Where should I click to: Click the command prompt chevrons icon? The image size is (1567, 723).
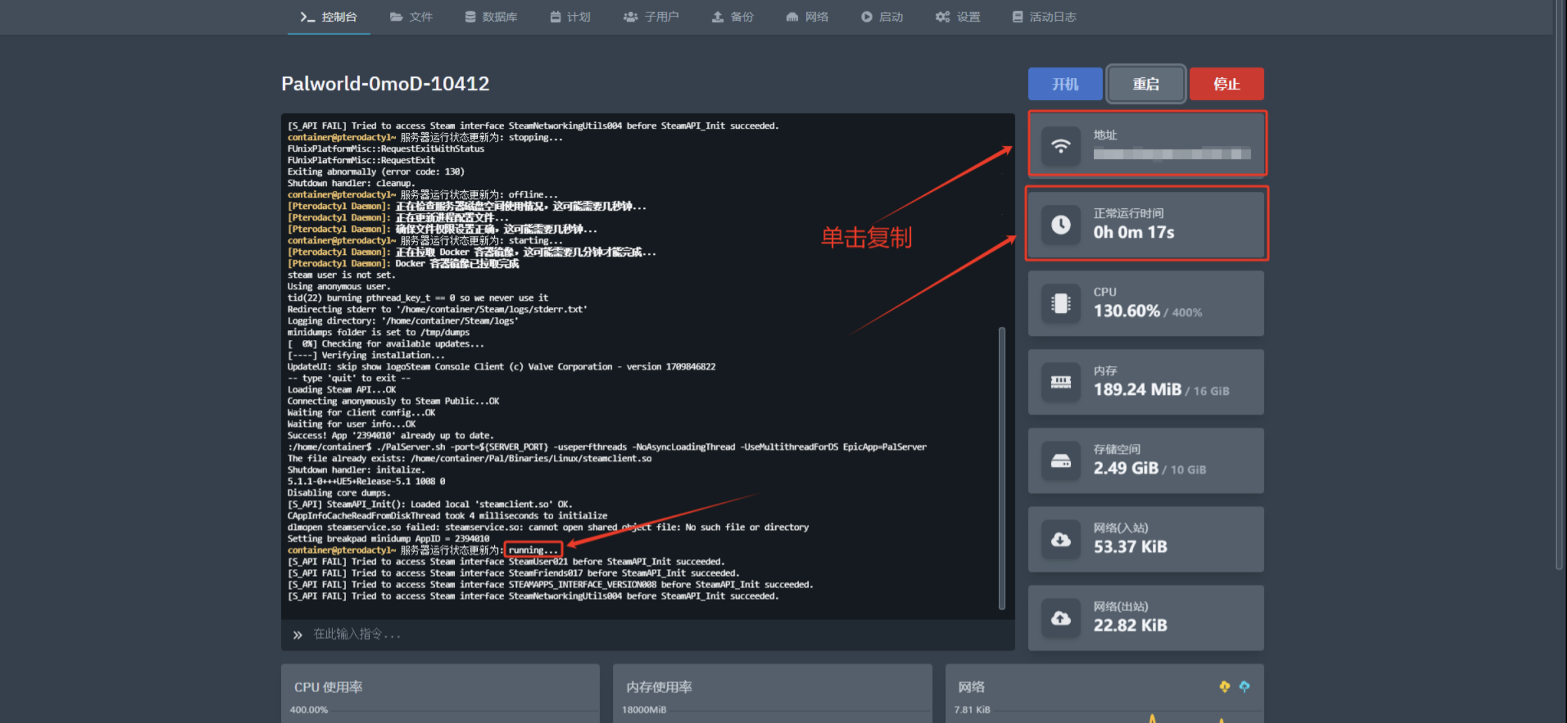[298, 635]
